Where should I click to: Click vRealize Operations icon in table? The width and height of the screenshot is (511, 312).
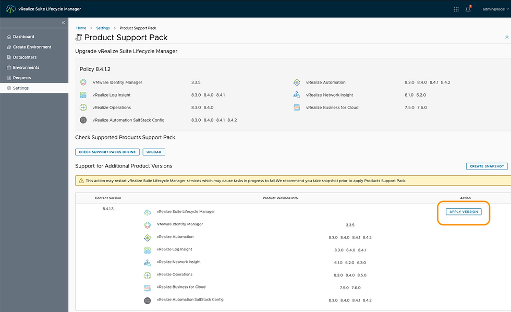click(148, 275)
